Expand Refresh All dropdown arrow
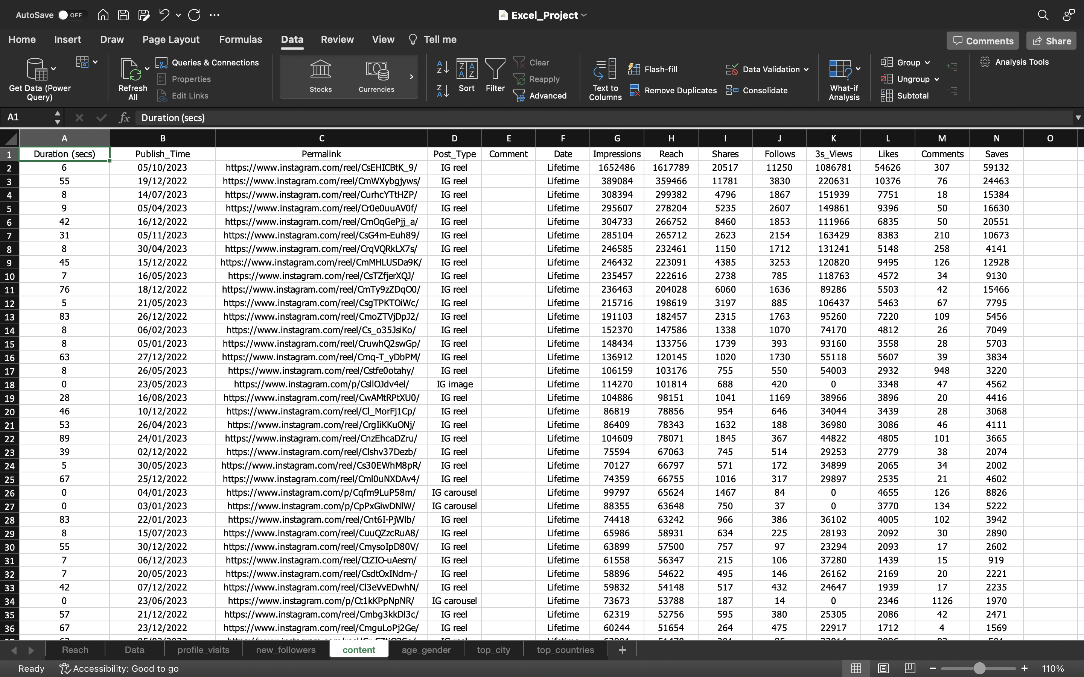 click(x=147, y=69)
